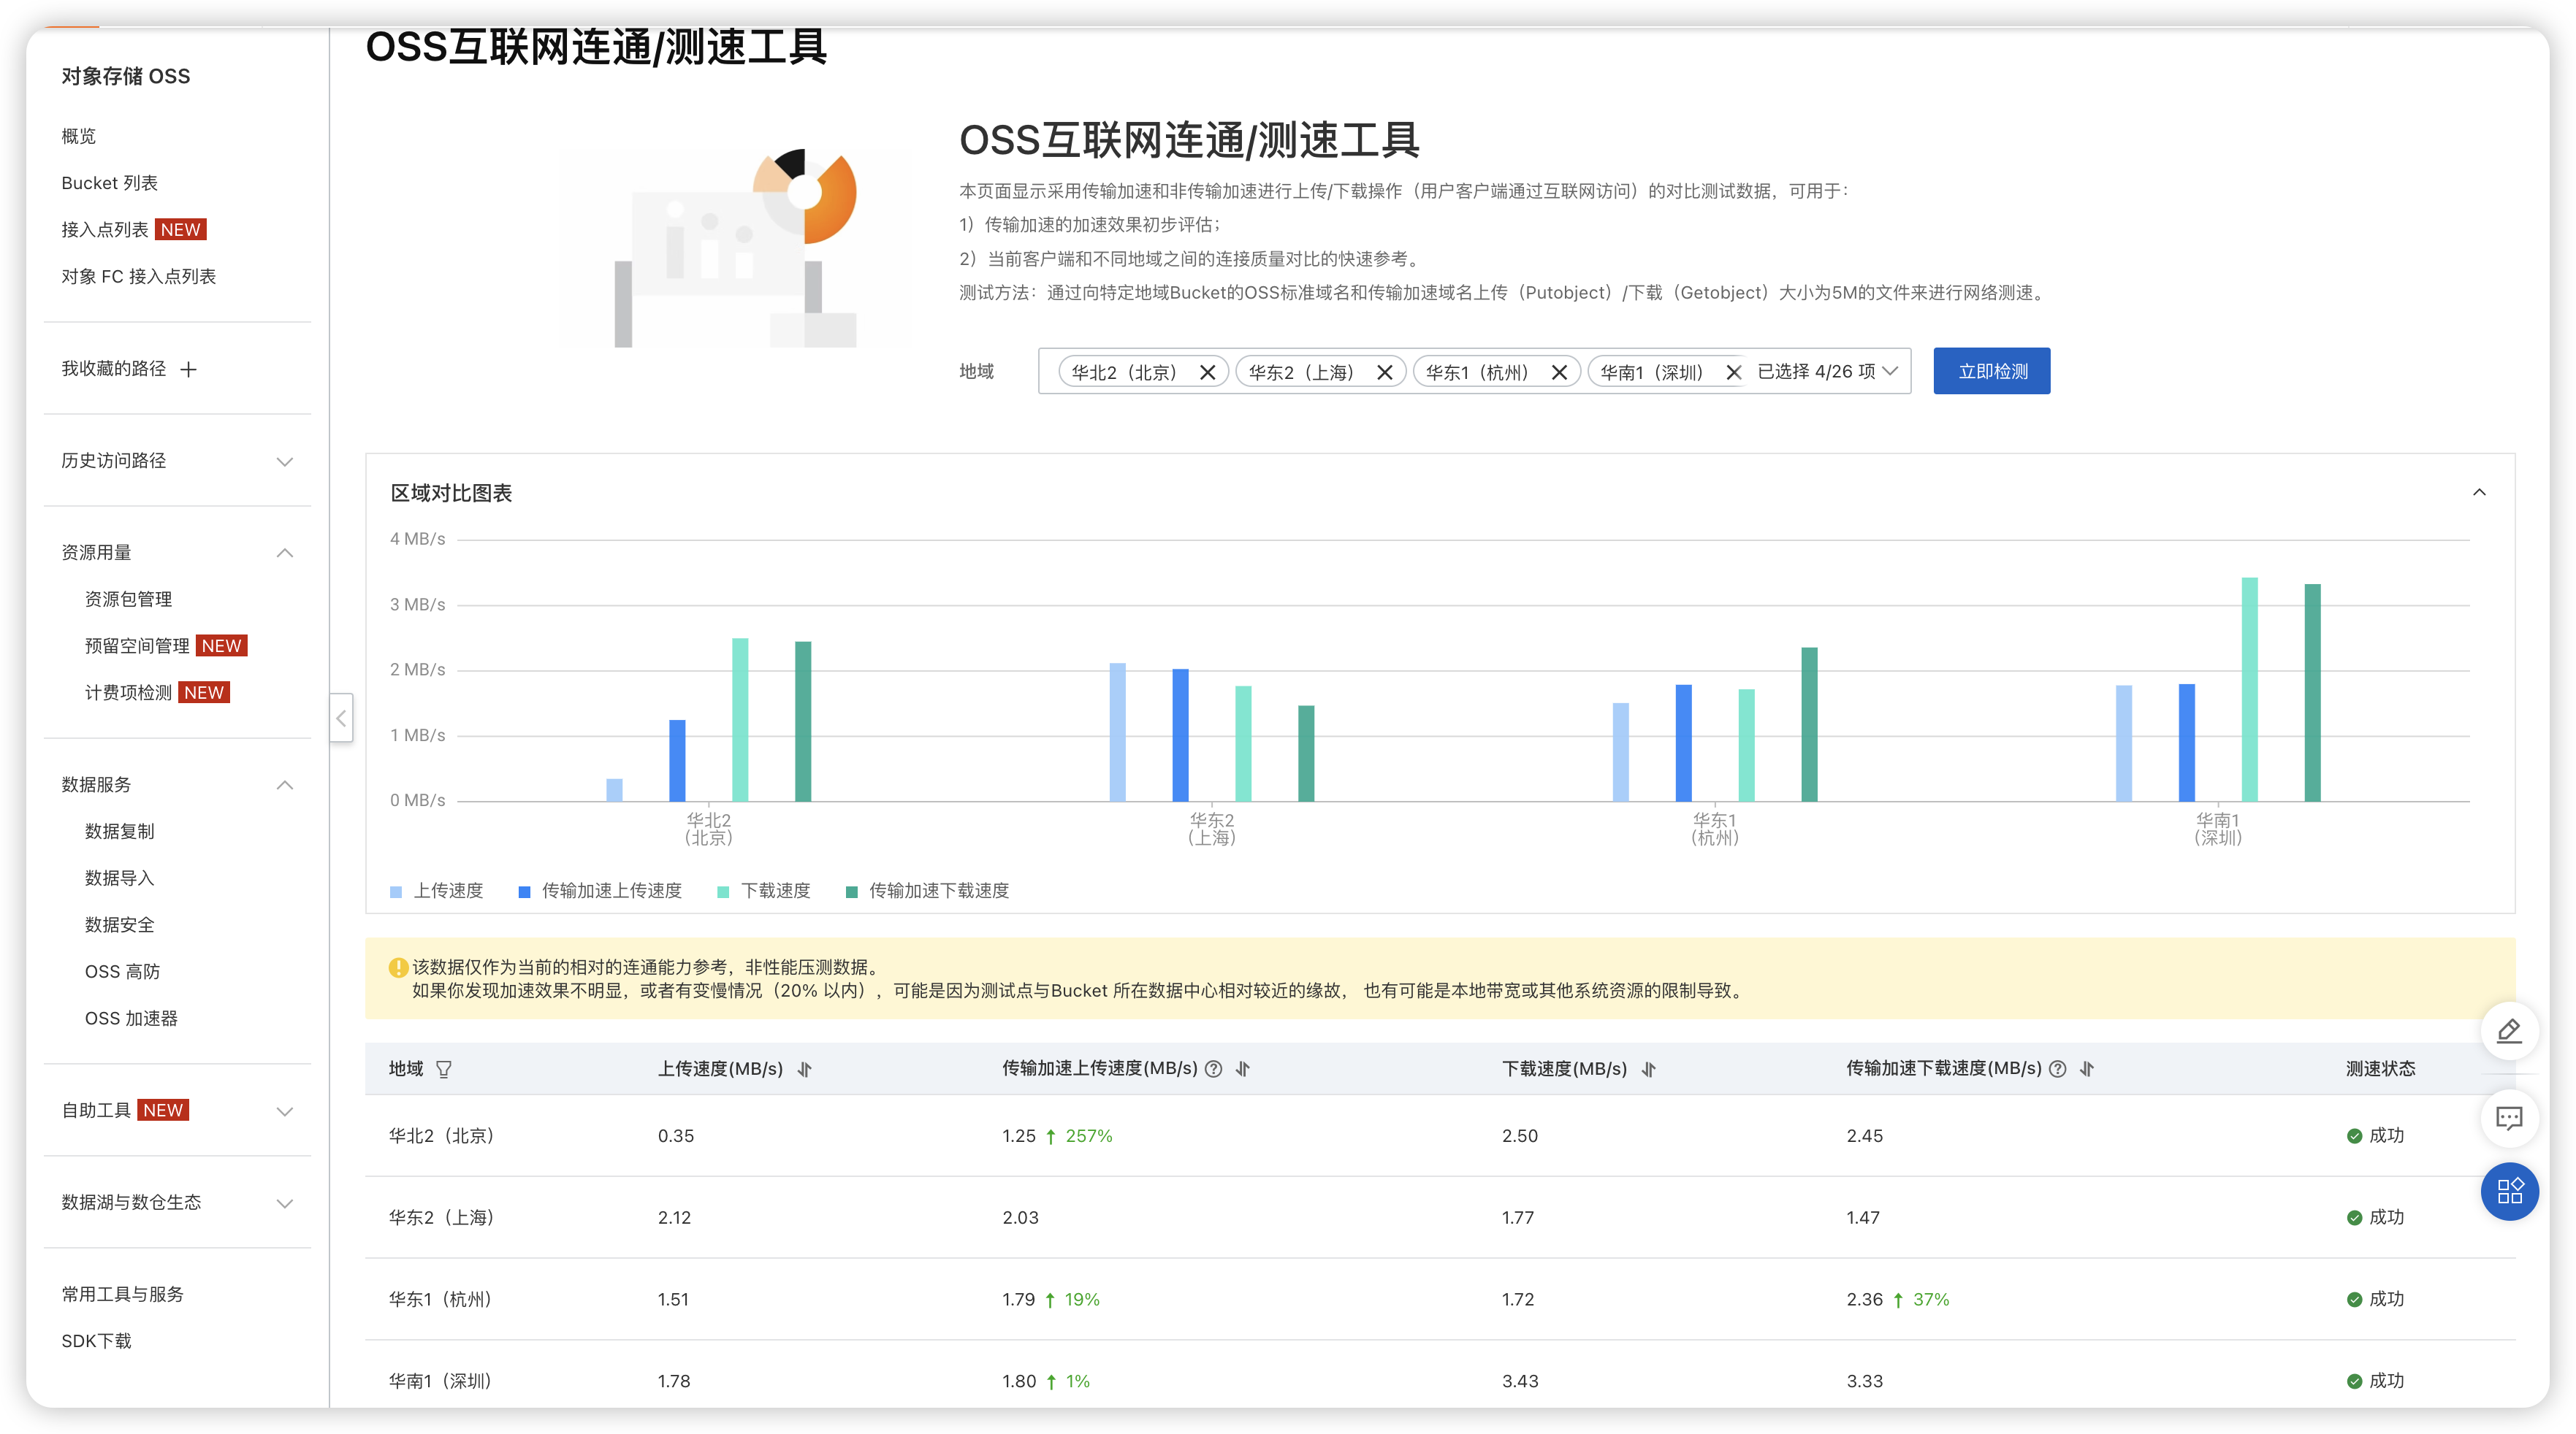Remove the 华东1（杭州） region tag

pos(1559,372)
